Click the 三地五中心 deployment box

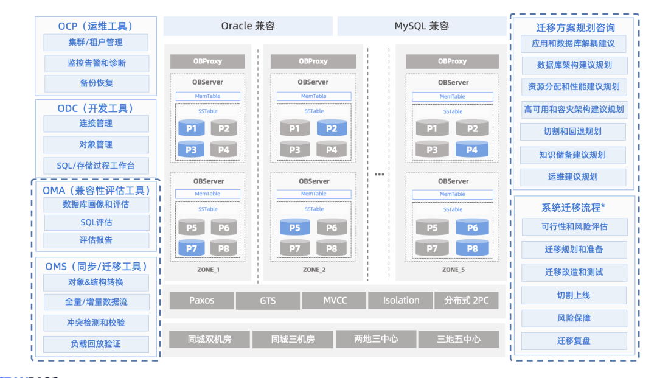tap(459, 339)
